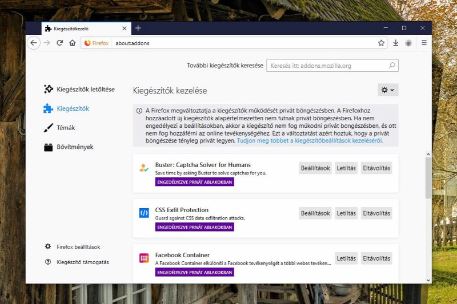Click the forward navigation arrow
This screenshot has height=304, width=457.
(x=47, y=43)
